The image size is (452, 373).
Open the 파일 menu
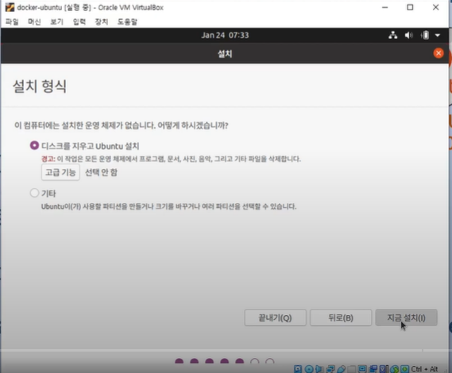[12, 21]
